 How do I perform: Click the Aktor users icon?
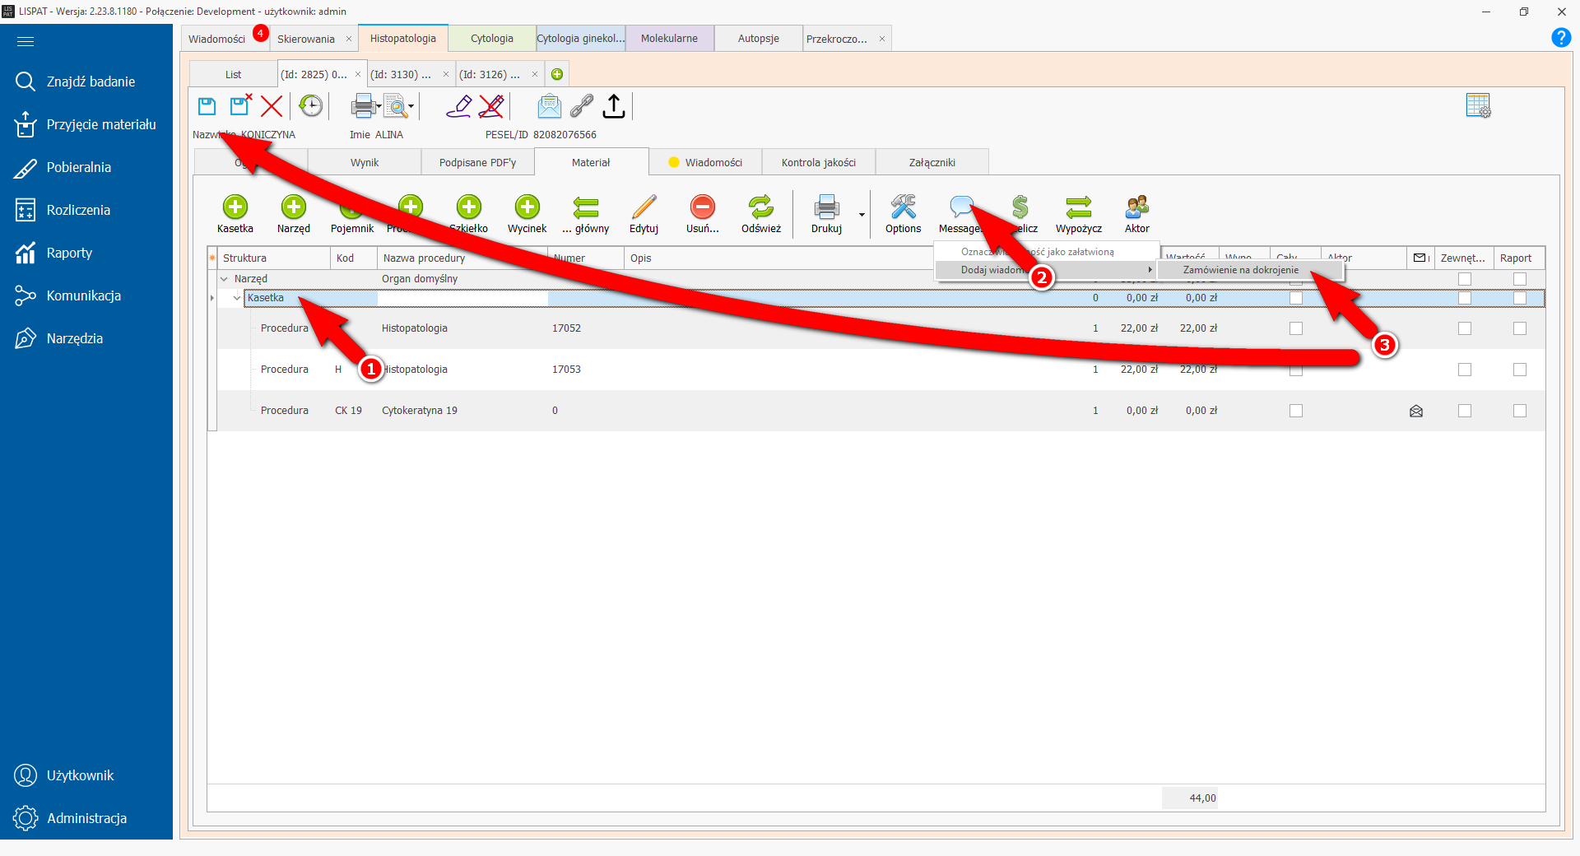1137,207
